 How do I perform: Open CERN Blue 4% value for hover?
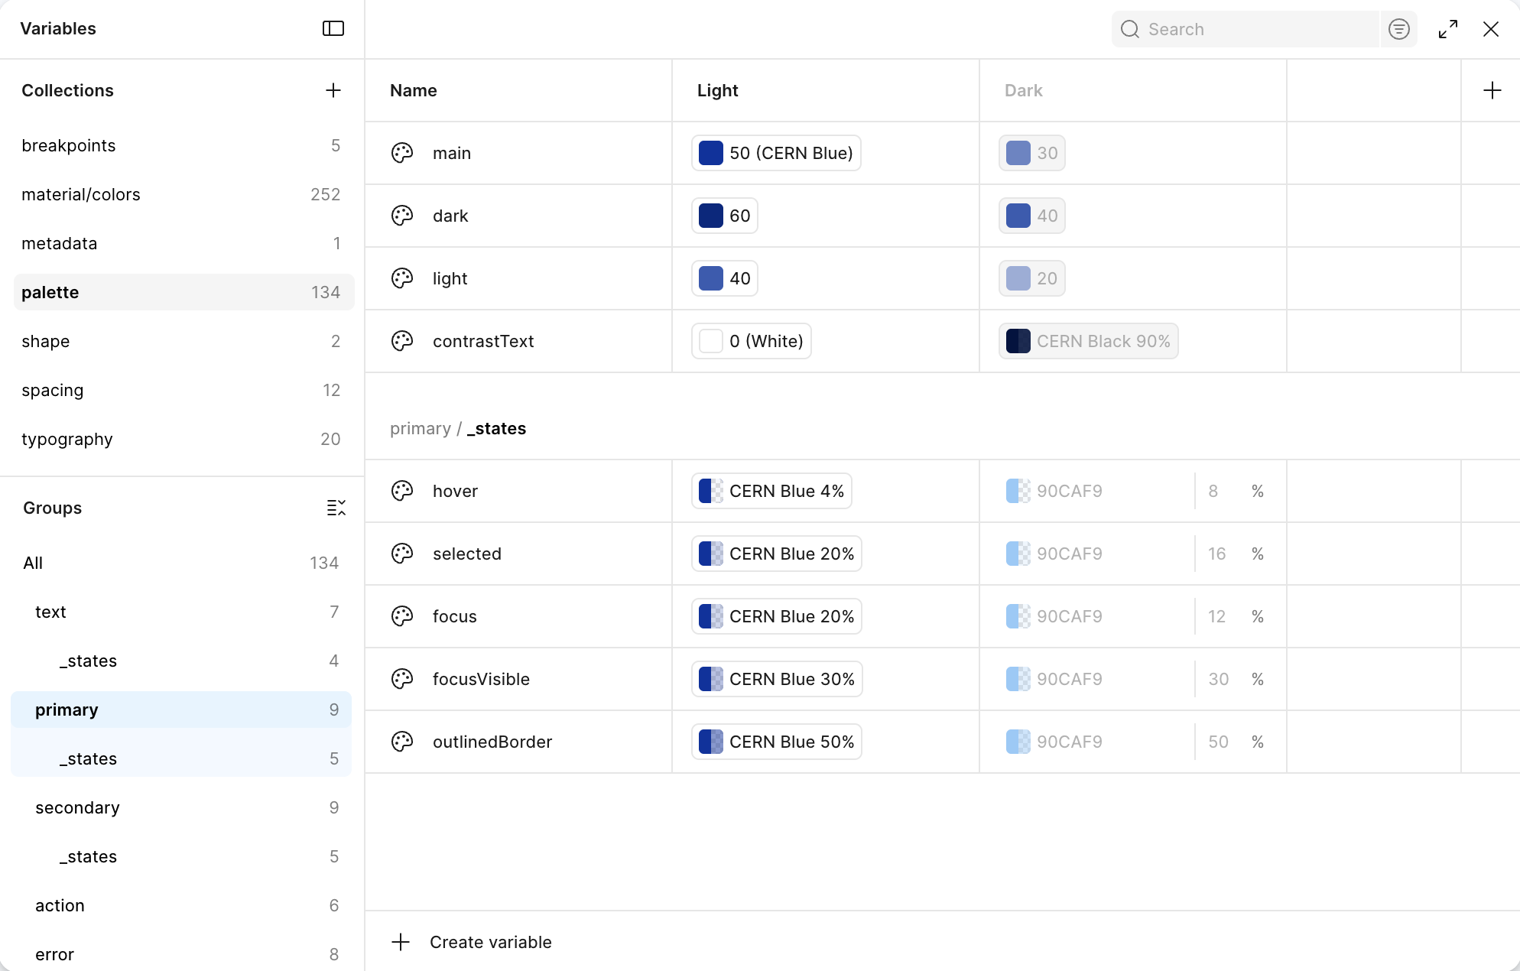pyautogui.click(x=771, y=491)
